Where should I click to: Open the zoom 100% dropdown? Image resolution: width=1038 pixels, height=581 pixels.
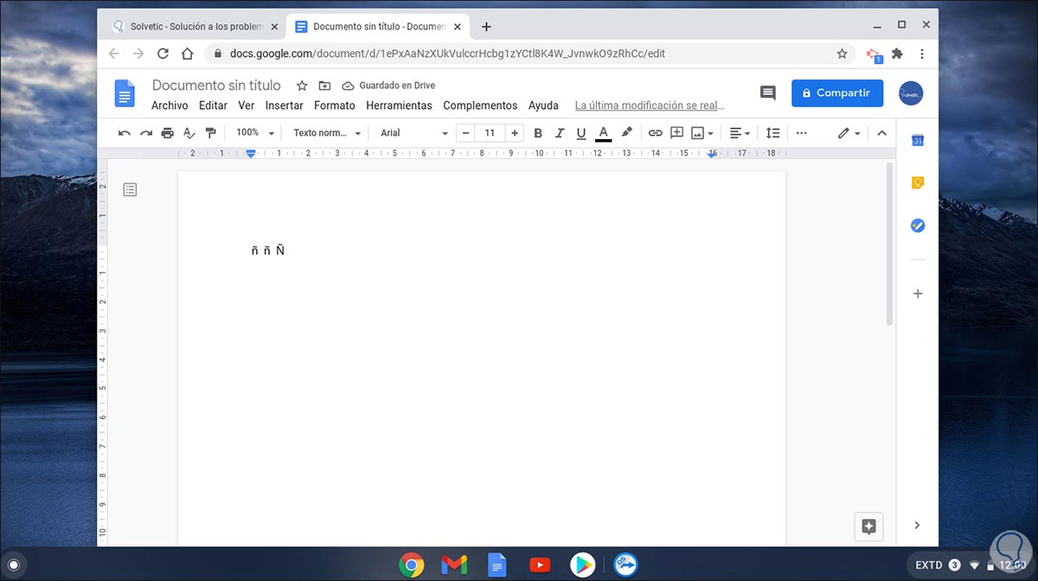[x=255, y=133]
